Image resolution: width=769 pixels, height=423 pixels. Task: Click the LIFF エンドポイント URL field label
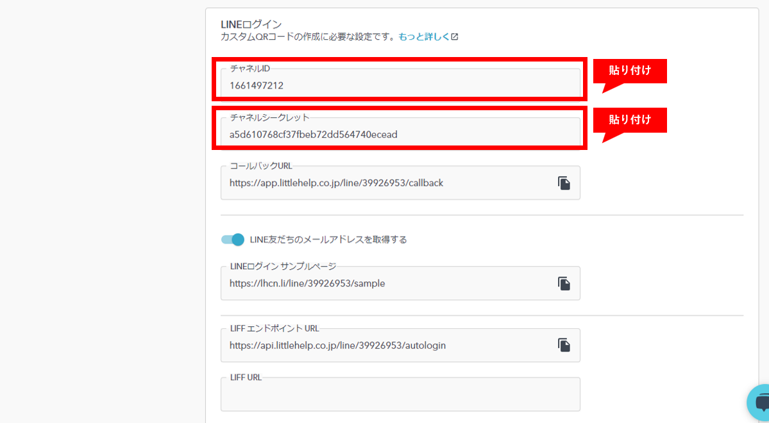click(x=275, y=329)
